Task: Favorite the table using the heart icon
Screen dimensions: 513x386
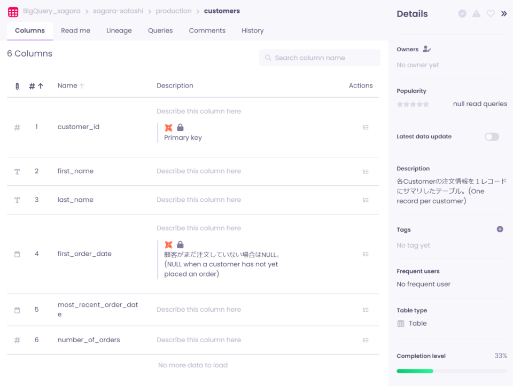Action: click(491, 14)
